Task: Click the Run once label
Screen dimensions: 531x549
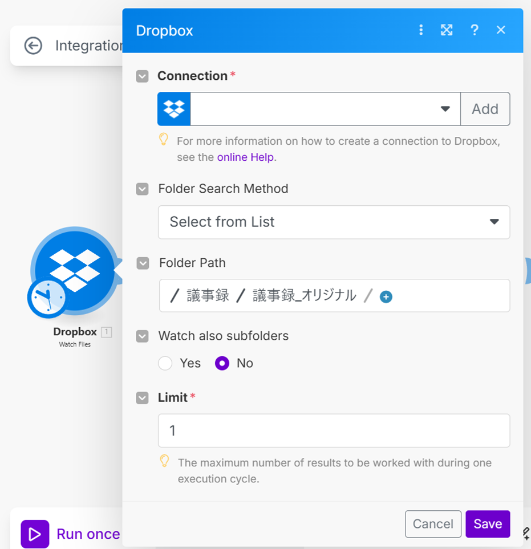Action: (x=88, y=534)
